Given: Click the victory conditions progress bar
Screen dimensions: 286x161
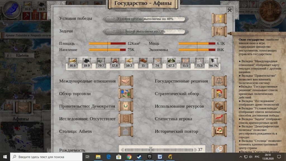Looking at the screenshot, I should click(x=145, y=19).
